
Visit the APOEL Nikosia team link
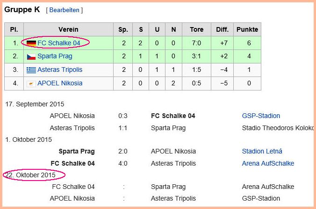tap(60, 83)
